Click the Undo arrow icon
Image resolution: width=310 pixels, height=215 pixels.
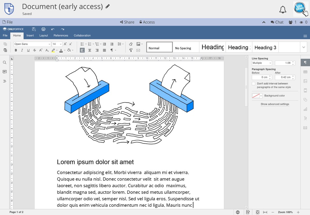53,29
